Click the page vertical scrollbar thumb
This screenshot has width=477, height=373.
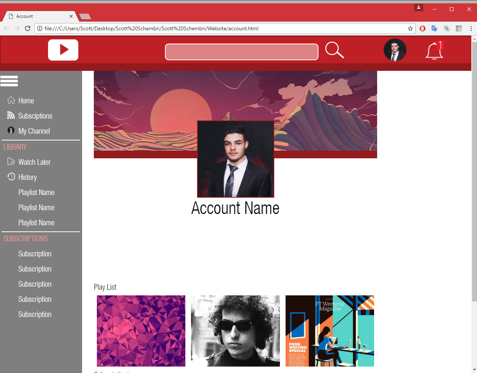click(x=474, y=172)
